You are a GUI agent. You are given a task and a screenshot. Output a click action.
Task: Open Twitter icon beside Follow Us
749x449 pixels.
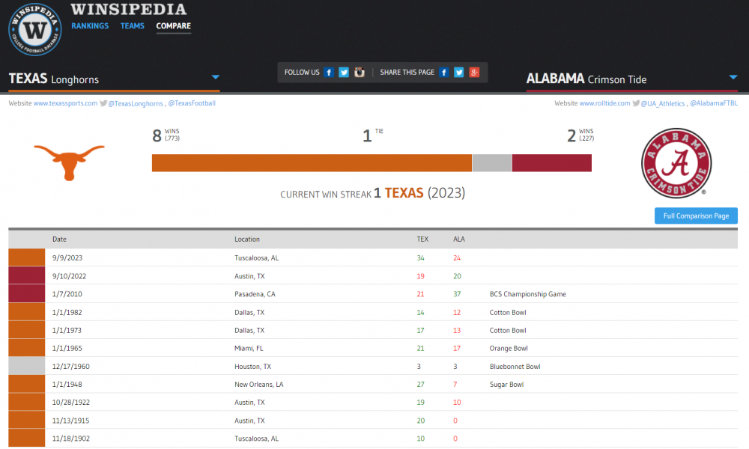[344, 73]
